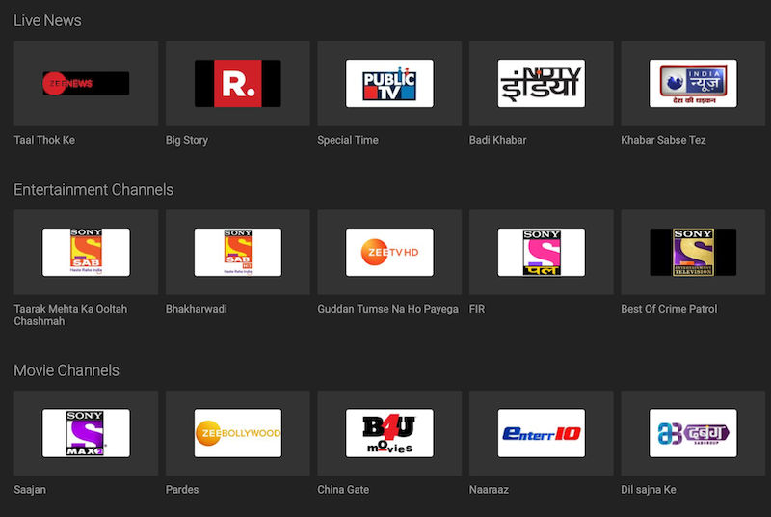Click the FIR show title
The image size is (771, 517).
pos(476,309)
